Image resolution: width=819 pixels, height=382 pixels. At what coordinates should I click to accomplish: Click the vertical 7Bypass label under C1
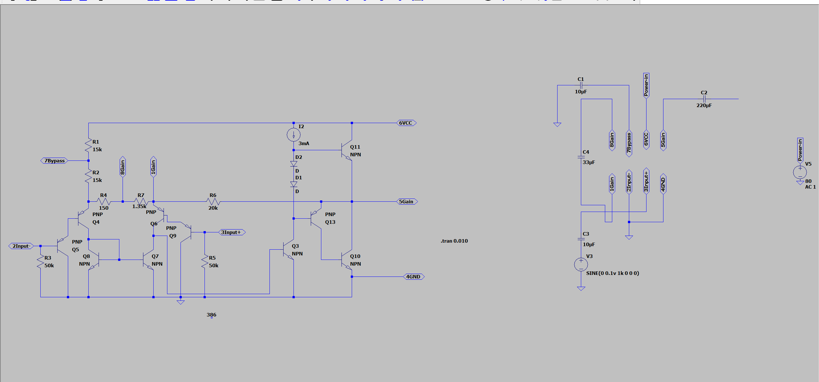pyautogui.click(x=629, y=144)
